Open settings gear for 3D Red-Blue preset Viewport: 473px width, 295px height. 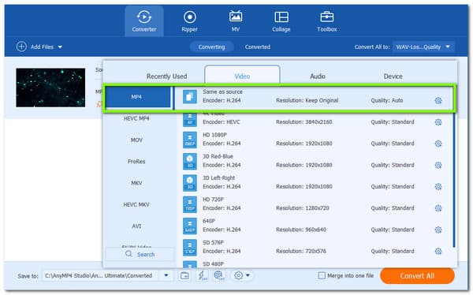click(x=438, y=165)
